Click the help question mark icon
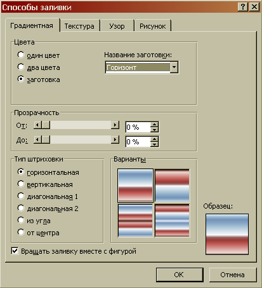 pyautogui.click(x=243, y=7)
